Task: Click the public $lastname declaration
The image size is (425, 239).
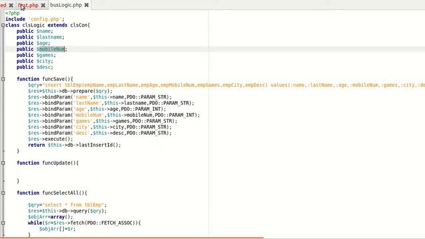Action: [x=41, y=37]
